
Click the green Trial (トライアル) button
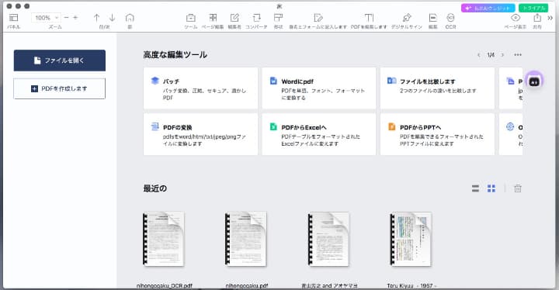(533, 8)
